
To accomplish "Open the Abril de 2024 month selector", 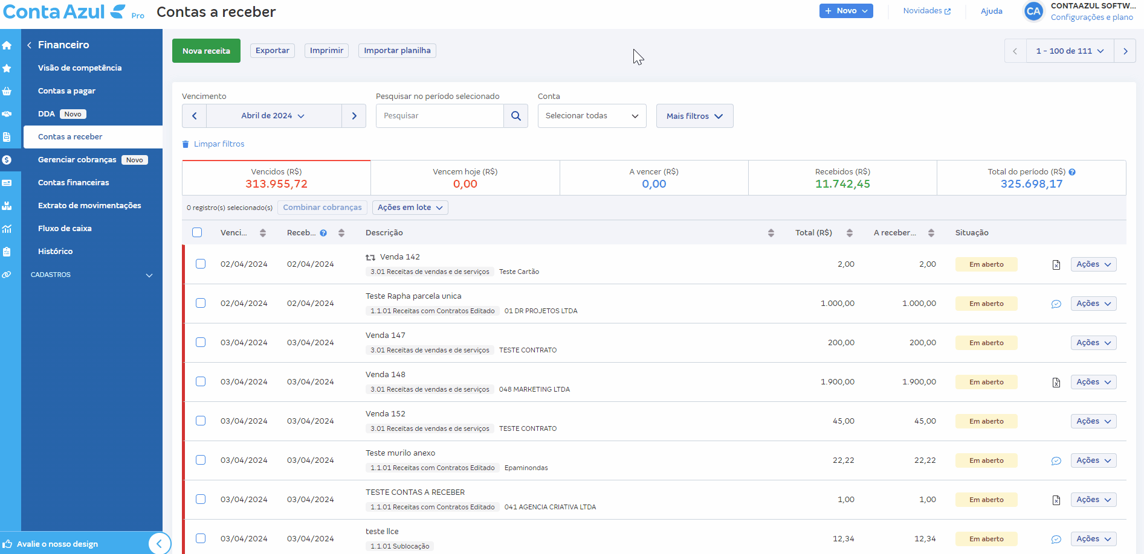I will pyautogui.click(x=274, y=116).
